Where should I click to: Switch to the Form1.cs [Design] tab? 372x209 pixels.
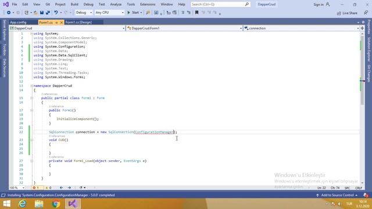pyautogui.click(x=78, y=22)
